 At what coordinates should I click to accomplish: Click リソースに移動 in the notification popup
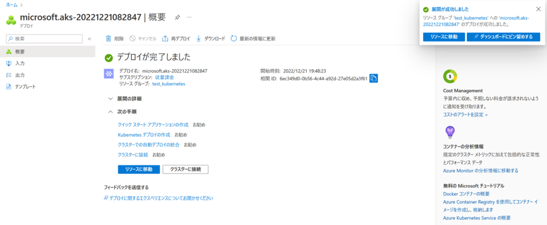click(x=444, y=37)
